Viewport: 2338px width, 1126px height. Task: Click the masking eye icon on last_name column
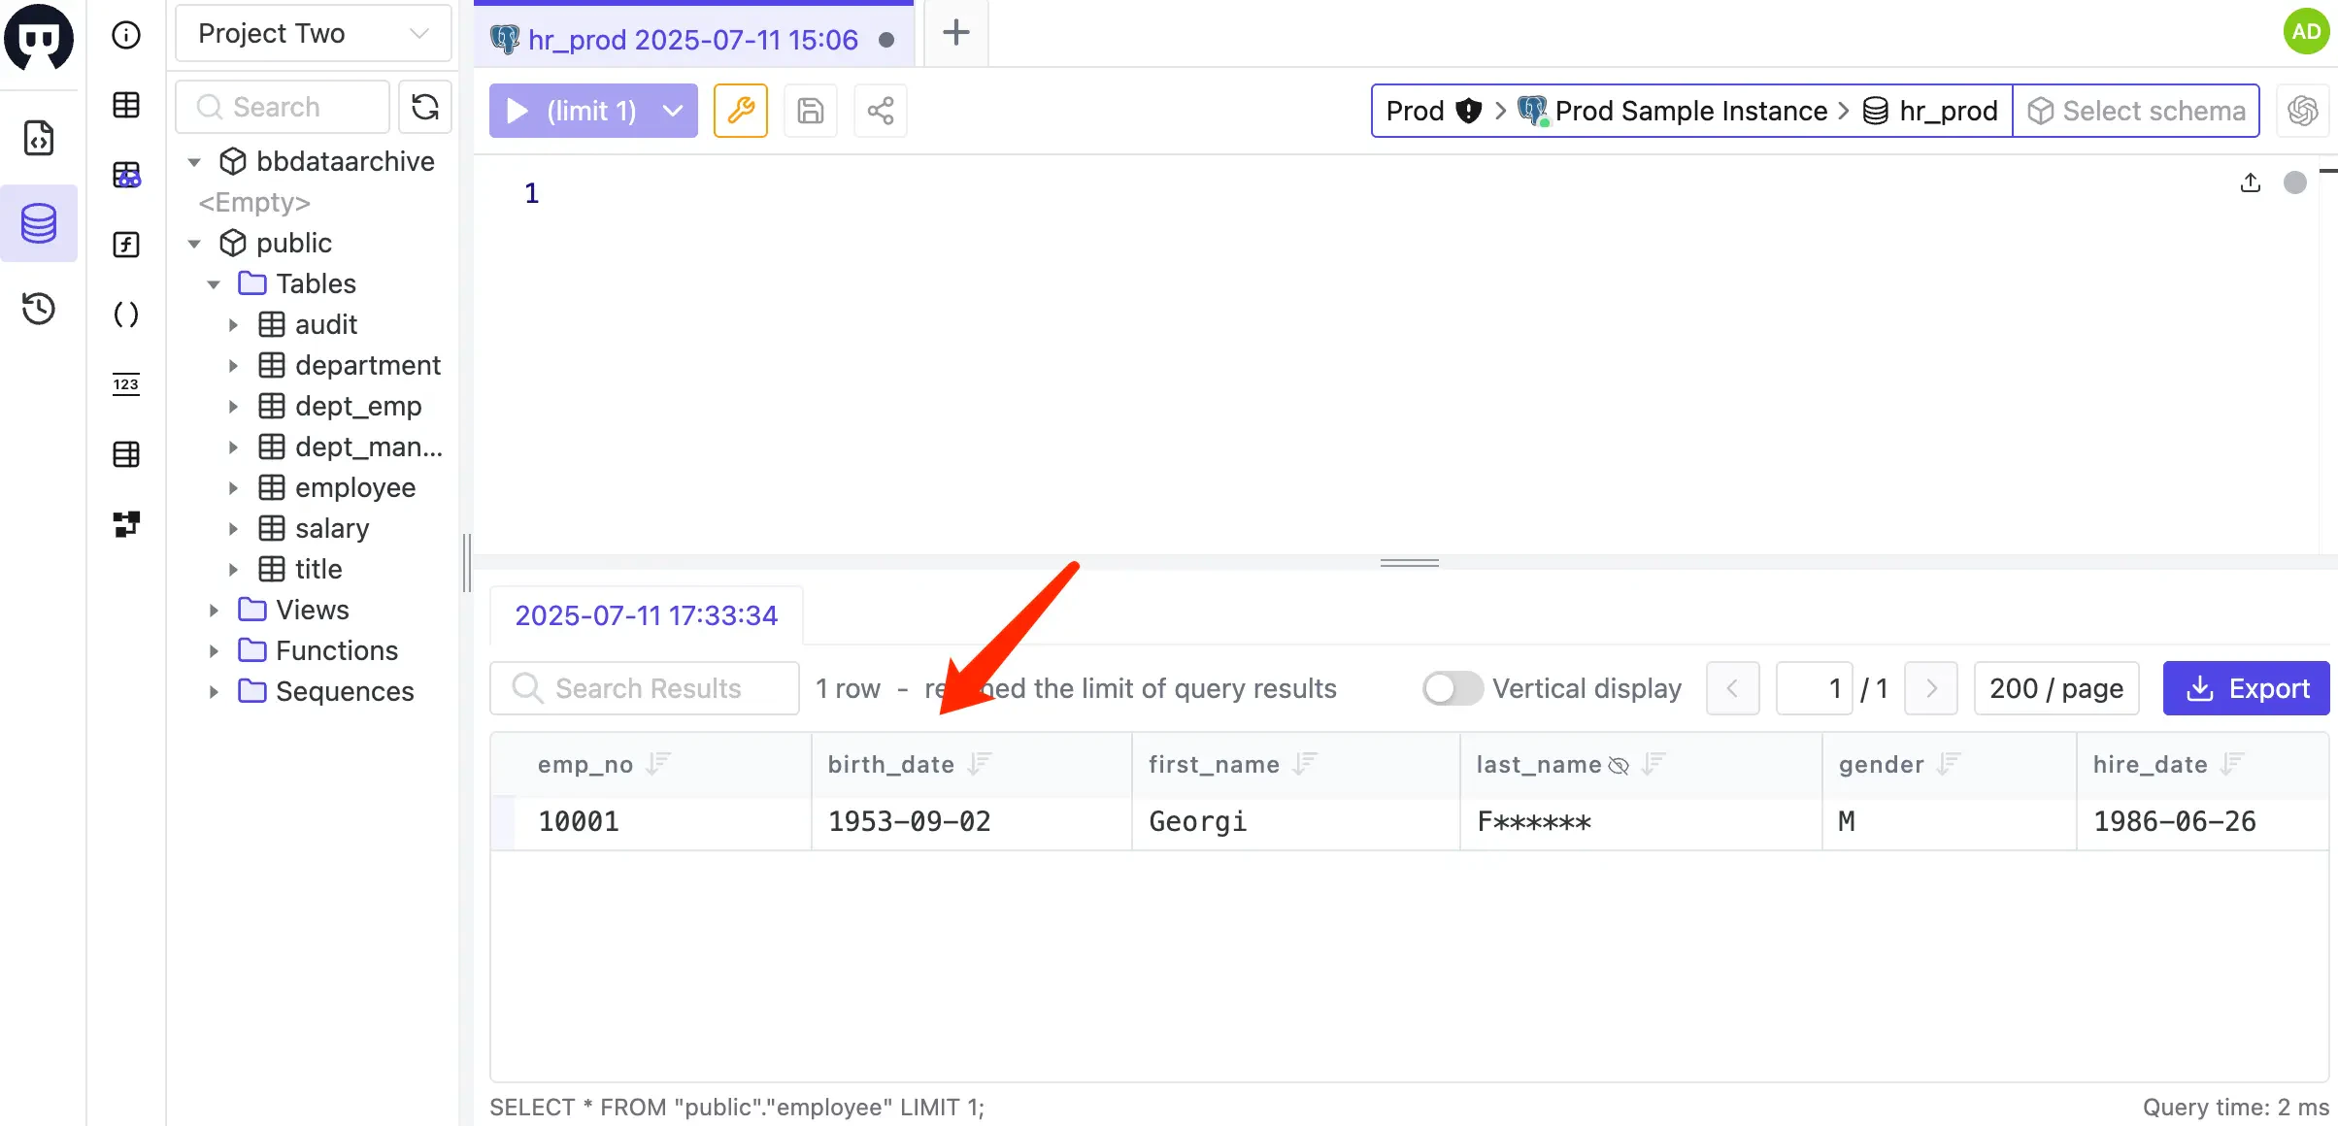point(1618,765)
